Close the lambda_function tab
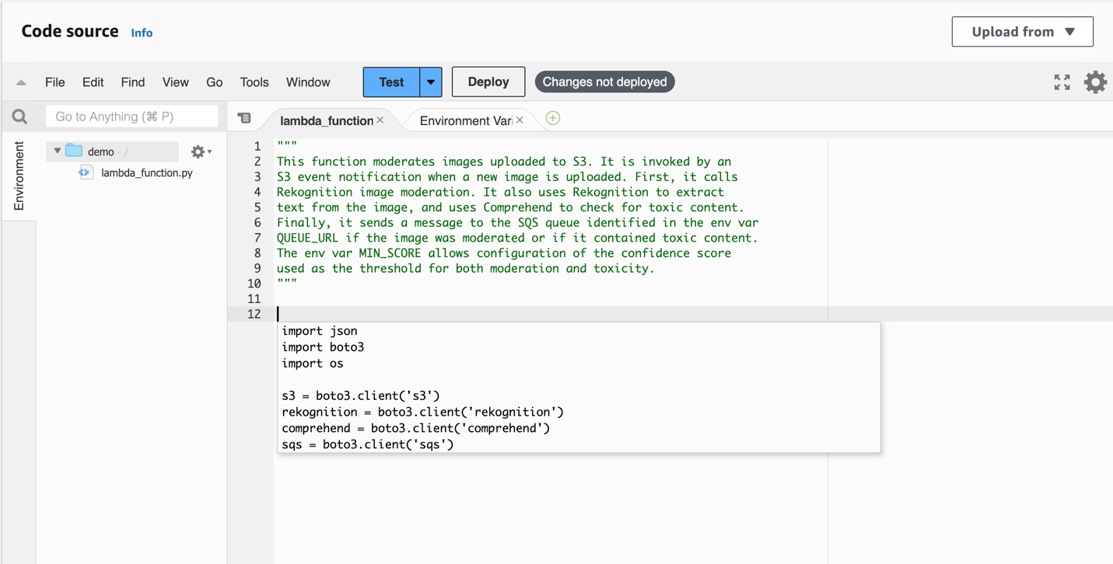 [380, 120]
